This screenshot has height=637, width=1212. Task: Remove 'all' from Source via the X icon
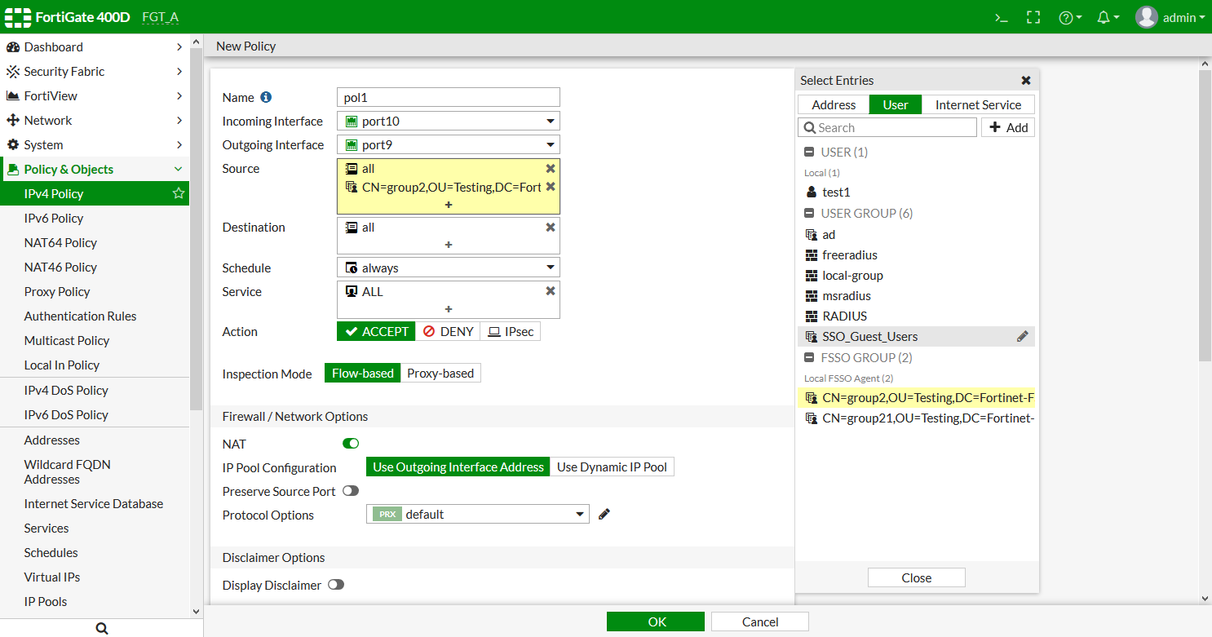(551, 168)
